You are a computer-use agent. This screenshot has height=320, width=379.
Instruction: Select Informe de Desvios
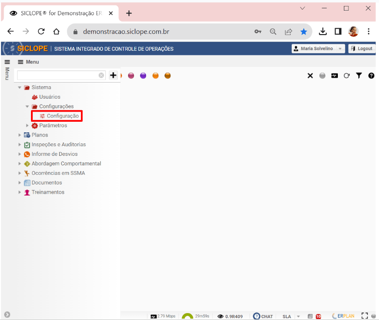point(55,154)
